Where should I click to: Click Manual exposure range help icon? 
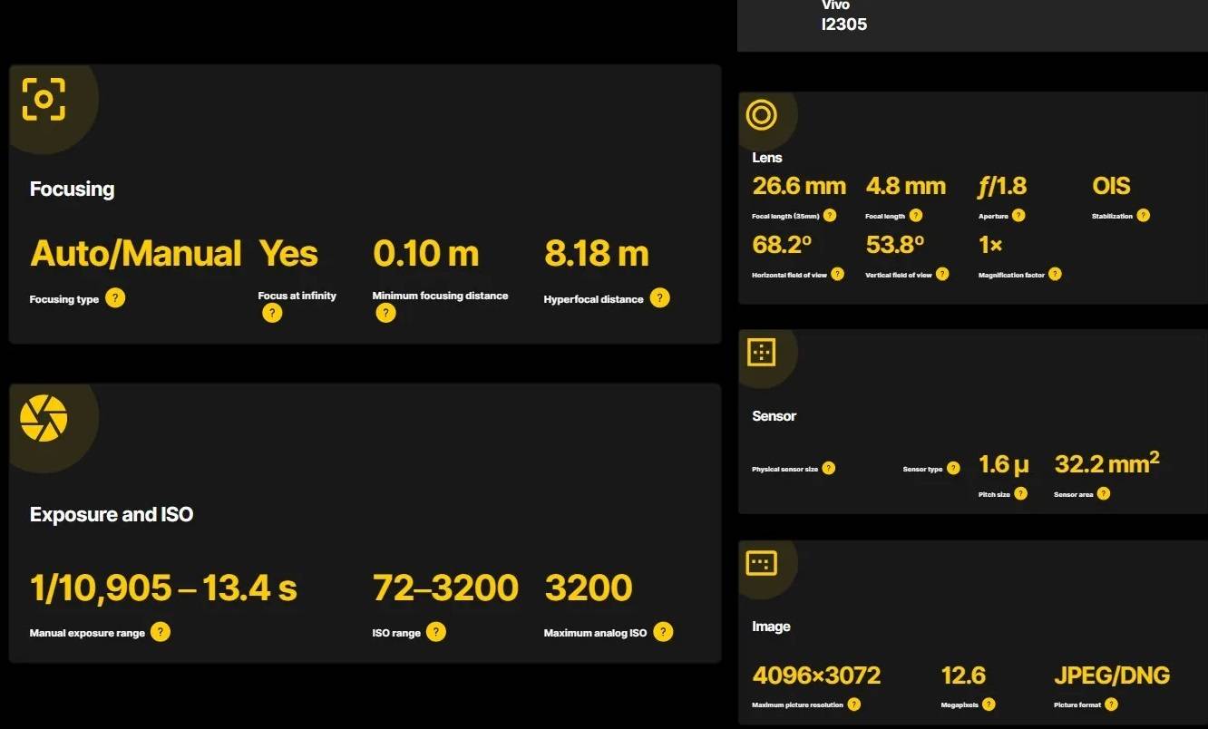(161, 632)
